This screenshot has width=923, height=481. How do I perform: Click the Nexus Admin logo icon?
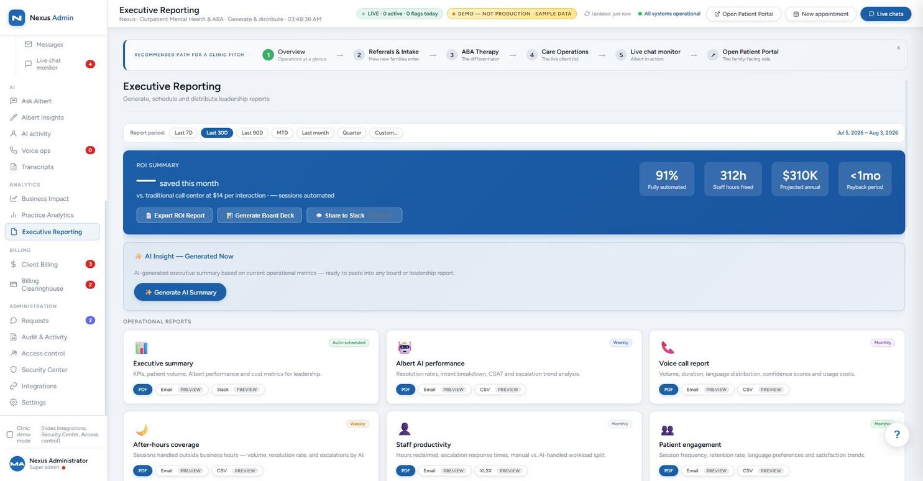pos(17,18)
